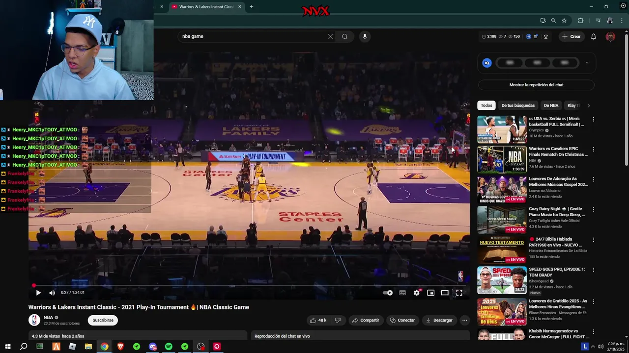The width and height of the screenshot is (629, 353).
Task: Expand the vidIQ panel chevron
Action: click(587, 63)
